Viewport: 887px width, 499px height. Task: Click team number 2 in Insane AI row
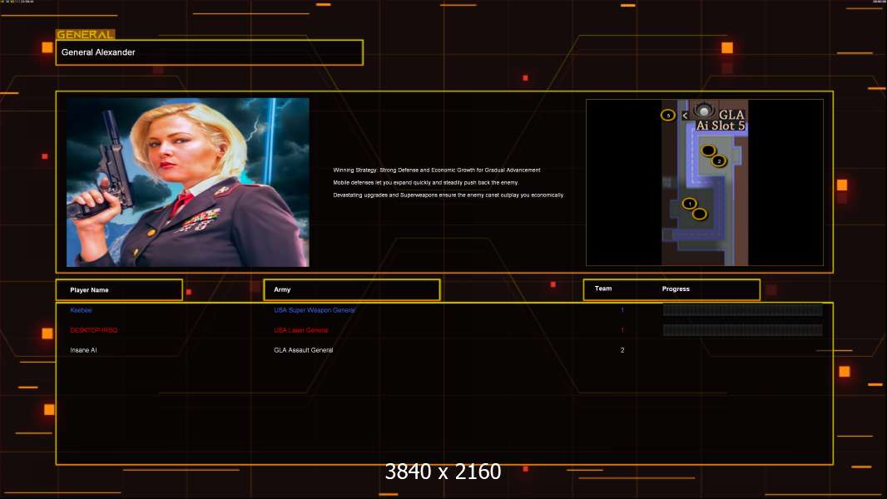coord(622,350)
